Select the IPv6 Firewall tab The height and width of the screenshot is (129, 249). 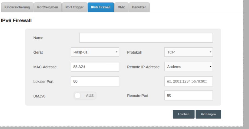[x=101, y=8]
